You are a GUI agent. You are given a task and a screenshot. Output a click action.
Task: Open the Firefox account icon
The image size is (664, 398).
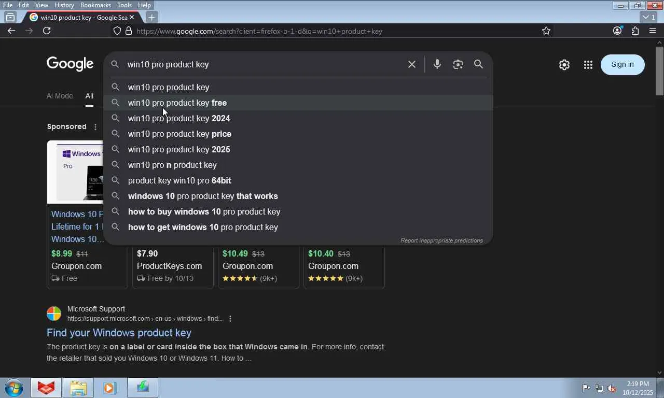pos(617,31)
